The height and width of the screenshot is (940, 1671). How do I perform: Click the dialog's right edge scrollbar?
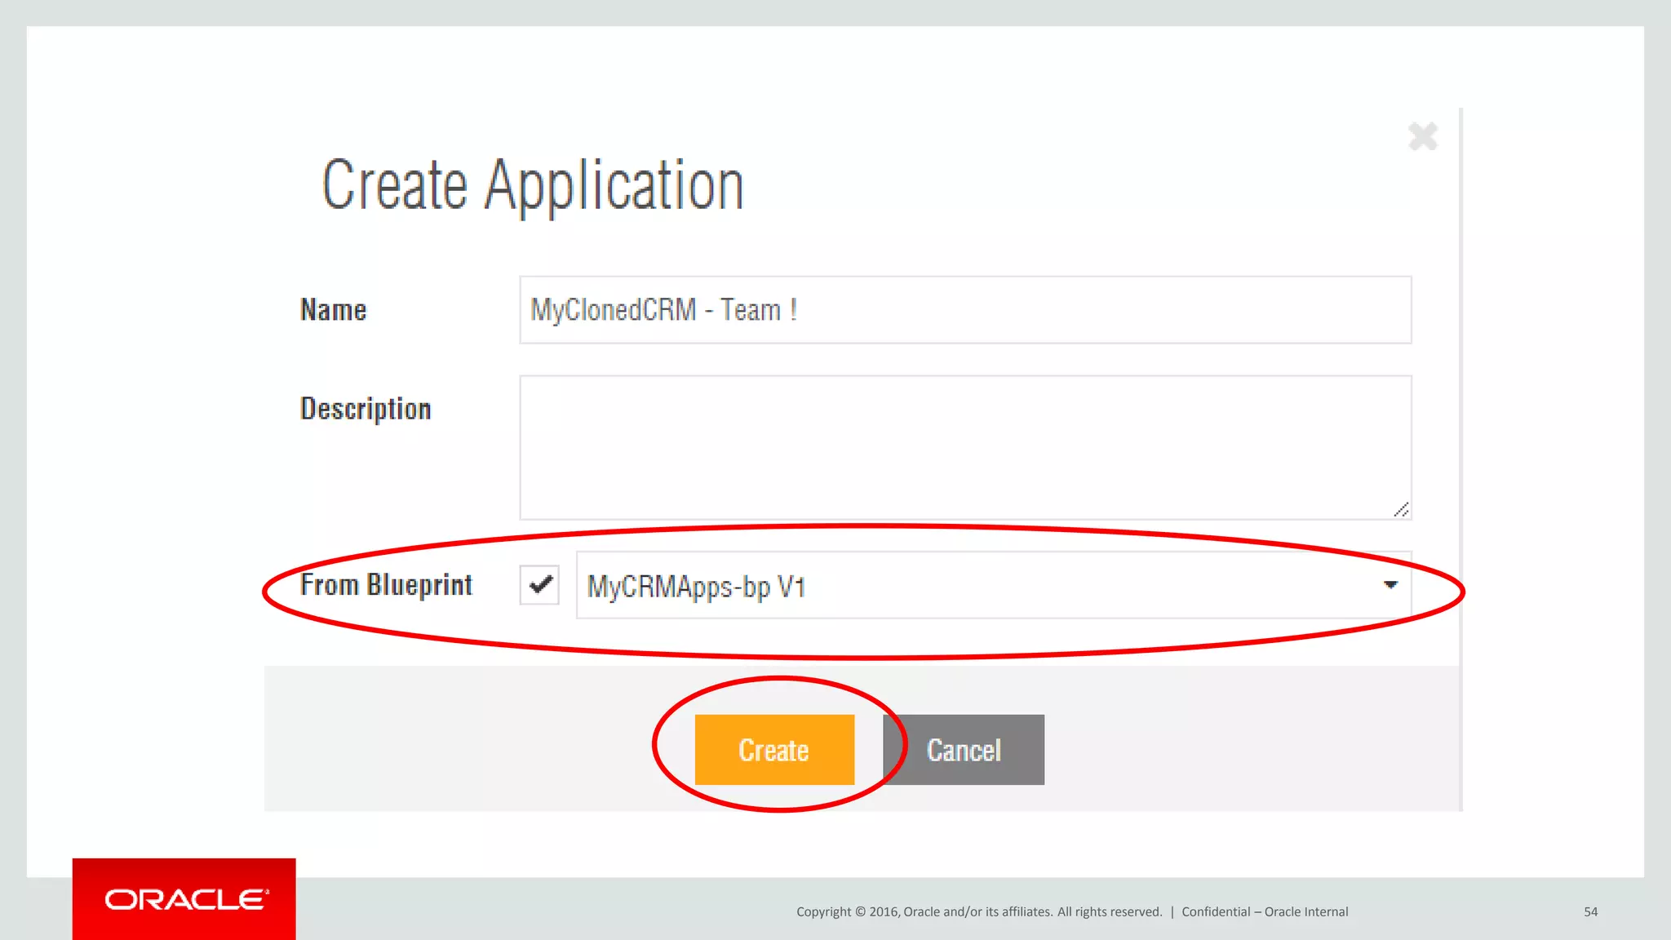click(x=1460, y=457)
